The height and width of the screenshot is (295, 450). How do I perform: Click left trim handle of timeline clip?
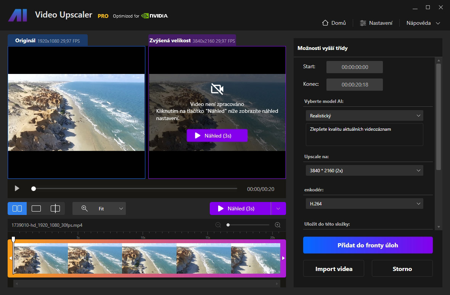click(x=10, y=258)
